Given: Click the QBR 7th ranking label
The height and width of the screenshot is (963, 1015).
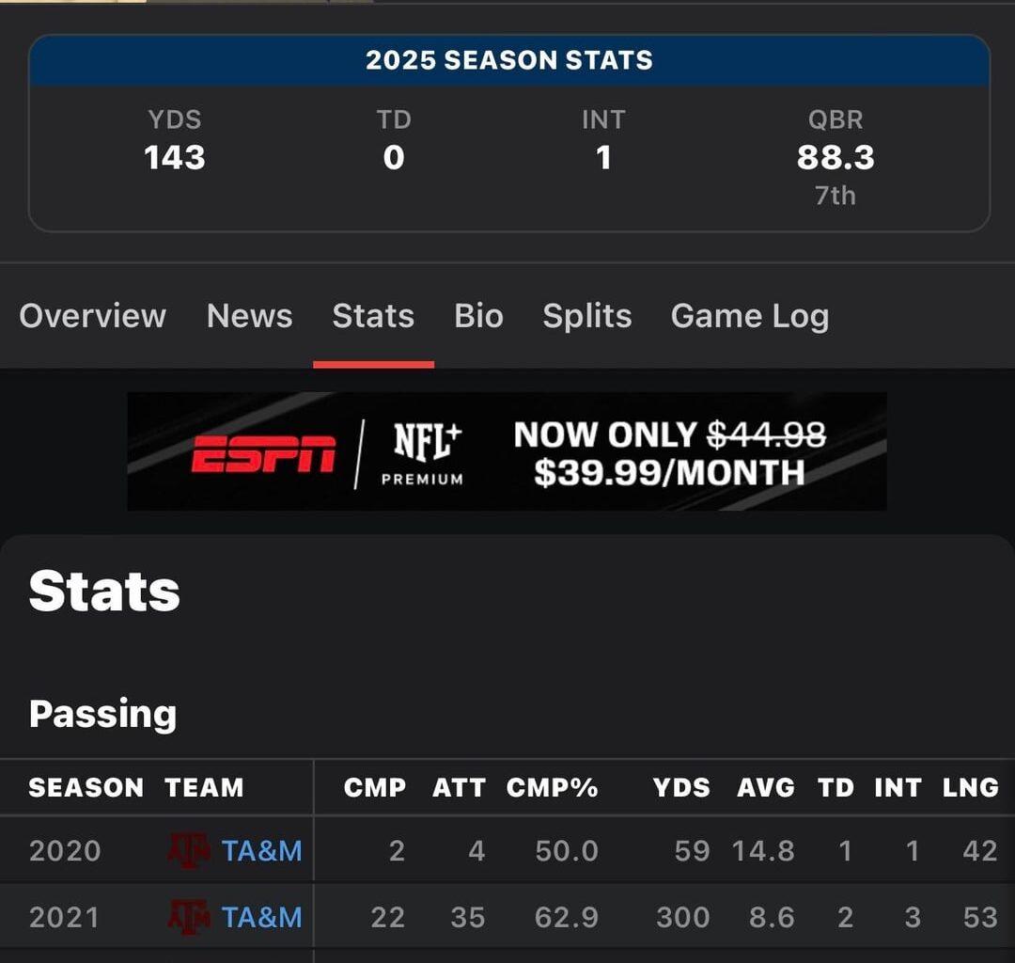Looking at the screenshot, I should pos(835,196).
